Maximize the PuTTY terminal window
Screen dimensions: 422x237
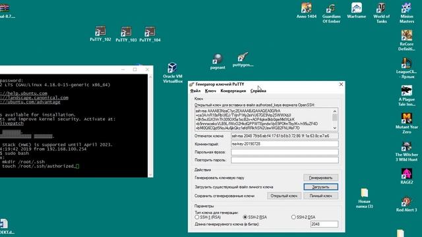[135, 70]
